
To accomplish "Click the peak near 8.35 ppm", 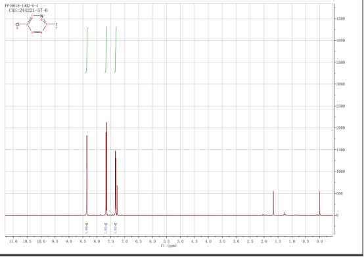I will click(x=87, y=175).
